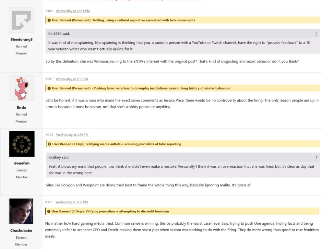The width and height of the screenshot is (322, 249).
Task: Click the "Kin5290 said:" quote header
Action: 59,34
